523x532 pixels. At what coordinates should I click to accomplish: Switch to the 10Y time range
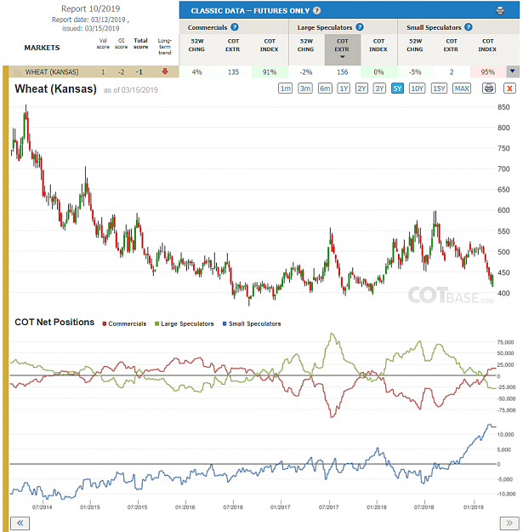(x=417, y=89)
